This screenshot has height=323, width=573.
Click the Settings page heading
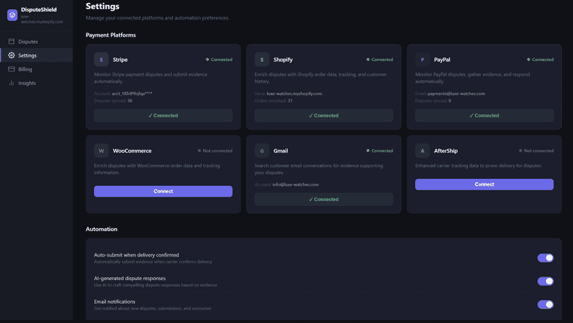[102, 6]
